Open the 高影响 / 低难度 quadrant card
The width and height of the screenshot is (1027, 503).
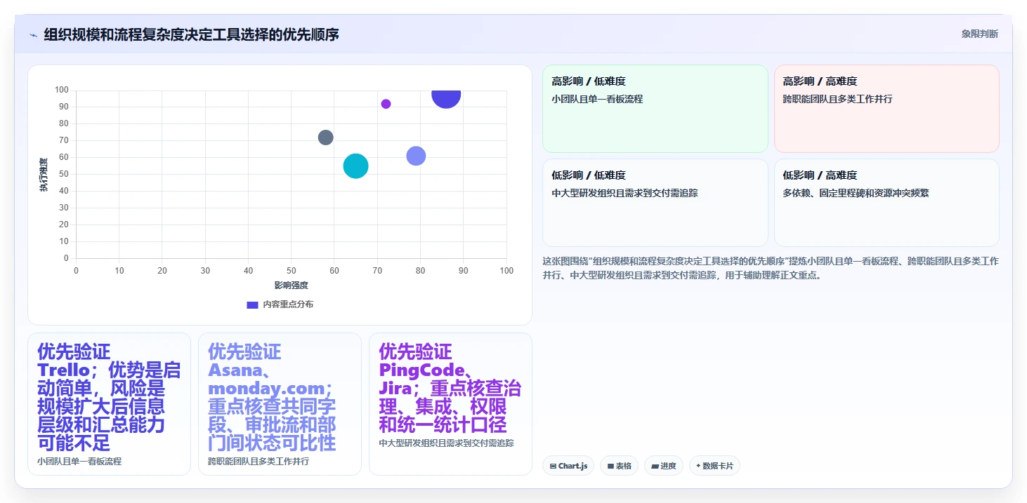[x=655, y=109]
